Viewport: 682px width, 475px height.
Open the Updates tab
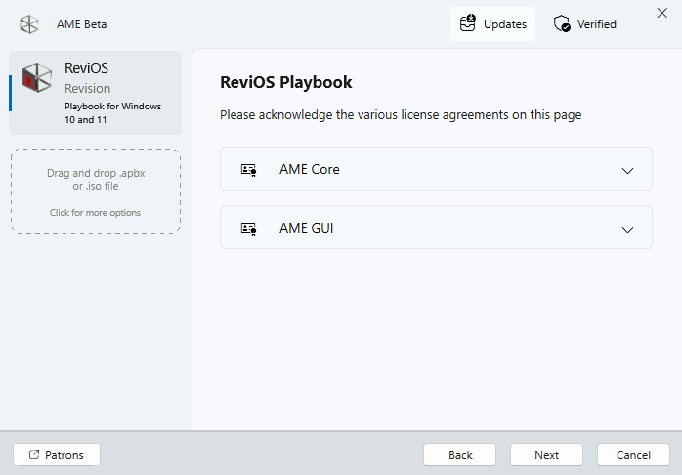(492, 23)
